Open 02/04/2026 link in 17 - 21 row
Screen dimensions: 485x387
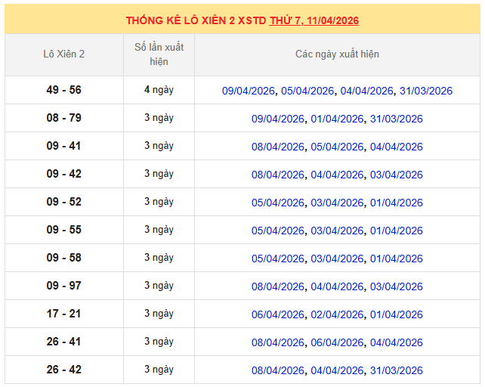click(337, 314)
